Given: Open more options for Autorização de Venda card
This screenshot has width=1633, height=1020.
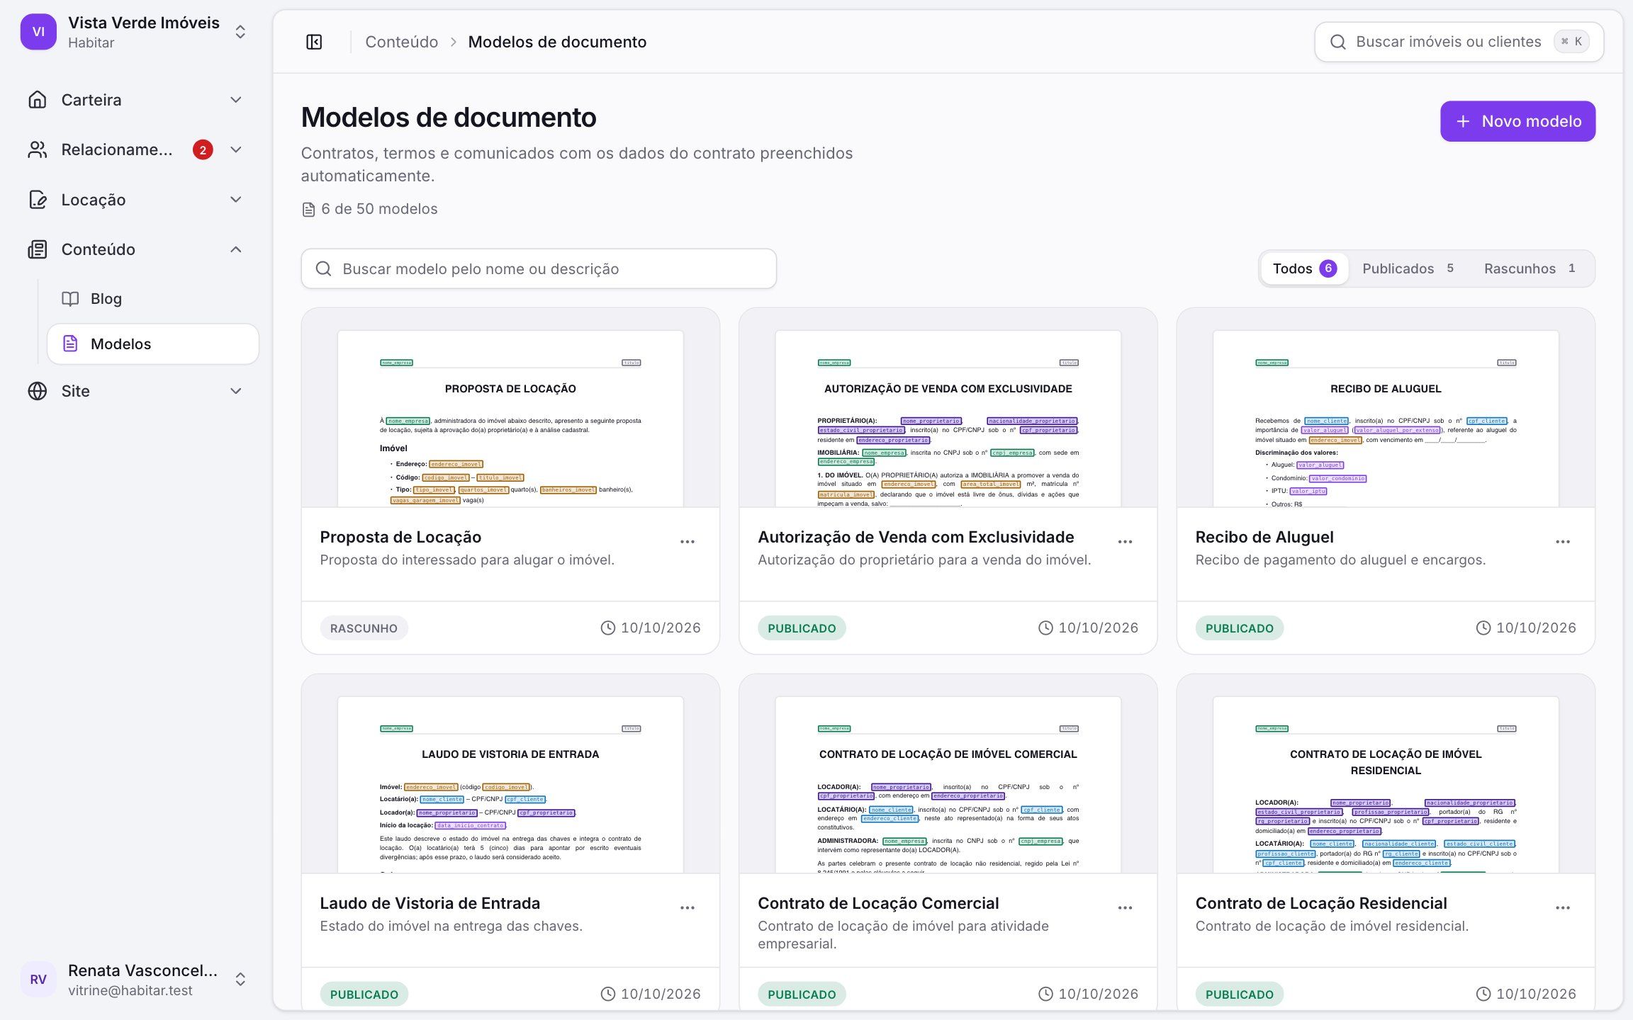Looking at the screenshot, I should tap(1125, 542).
